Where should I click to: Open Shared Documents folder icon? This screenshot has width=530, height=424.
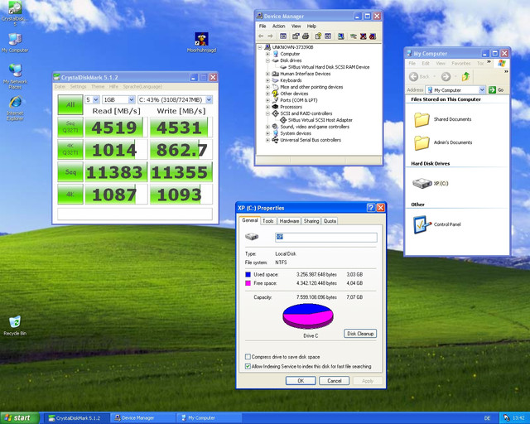[x=422, y=120]
